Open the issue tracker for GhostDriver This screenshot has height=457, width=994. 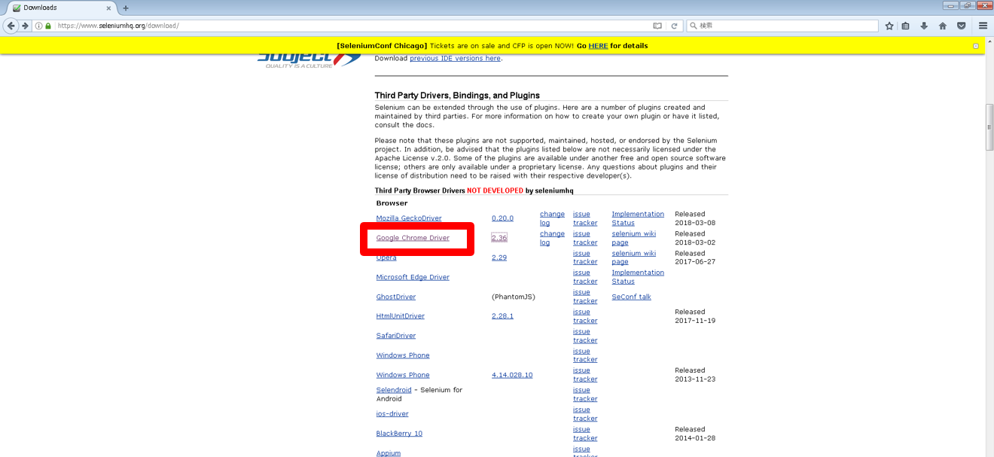(585, 297)
